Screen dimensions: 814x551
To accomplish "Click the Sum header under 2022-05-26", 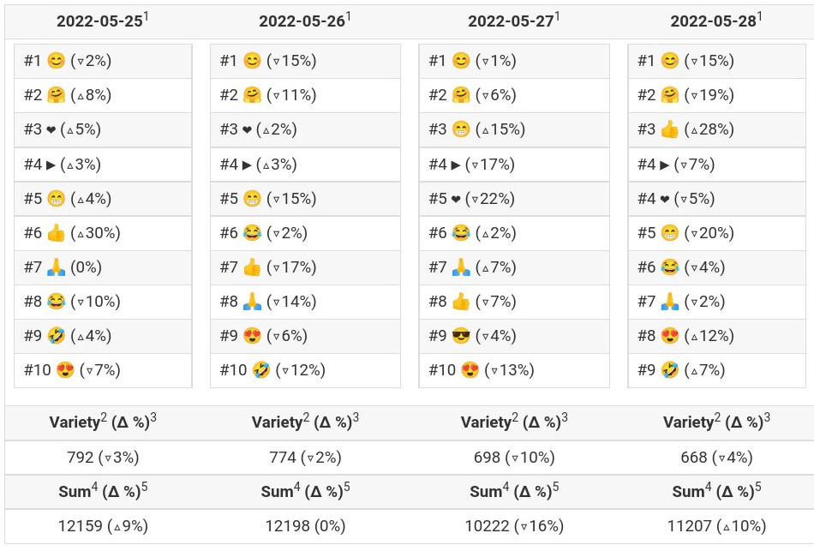I will pos(305,490).
